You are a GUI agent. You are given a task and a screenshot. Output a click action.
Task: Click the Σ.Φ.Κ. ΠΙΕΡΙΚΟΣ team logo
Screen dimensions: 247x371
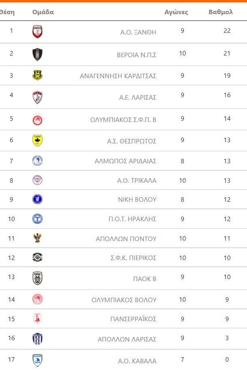coord(37,257)
